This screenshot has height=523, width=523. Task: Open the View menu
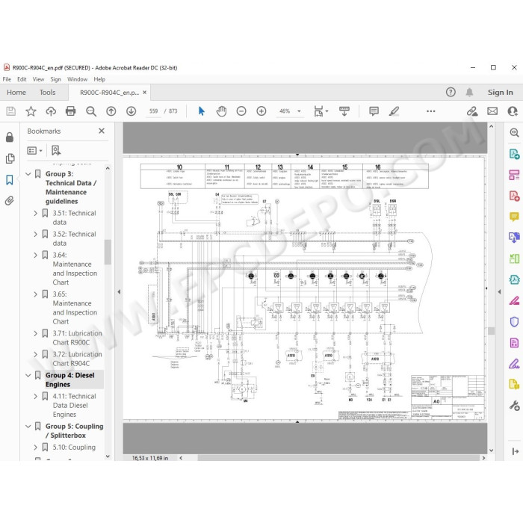(x=38, y=79)
